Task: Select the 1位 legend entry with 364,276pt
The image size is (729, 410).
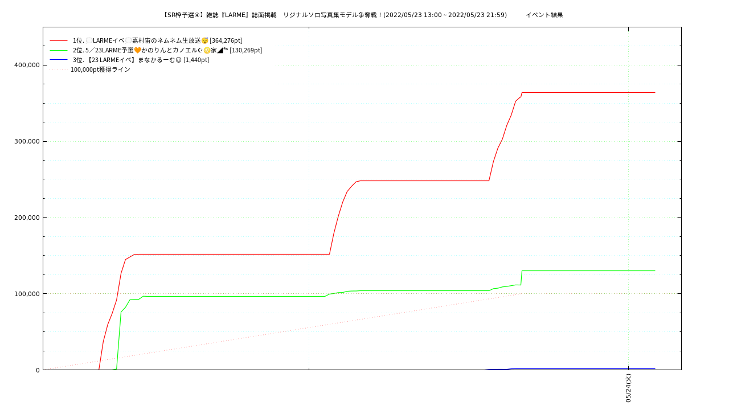Action: [x=157, y=40]
